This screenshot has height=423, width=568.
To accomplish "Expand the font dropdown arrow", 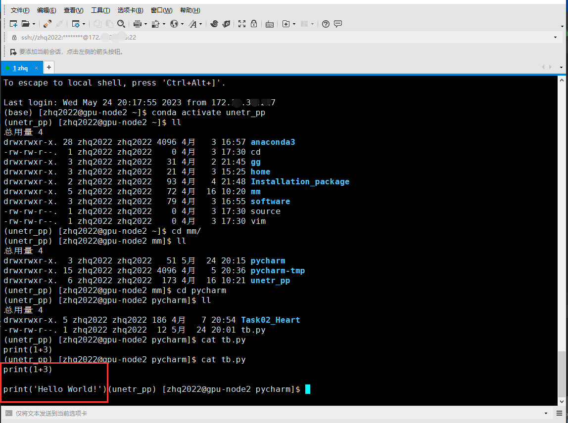I will click(201, 24).
